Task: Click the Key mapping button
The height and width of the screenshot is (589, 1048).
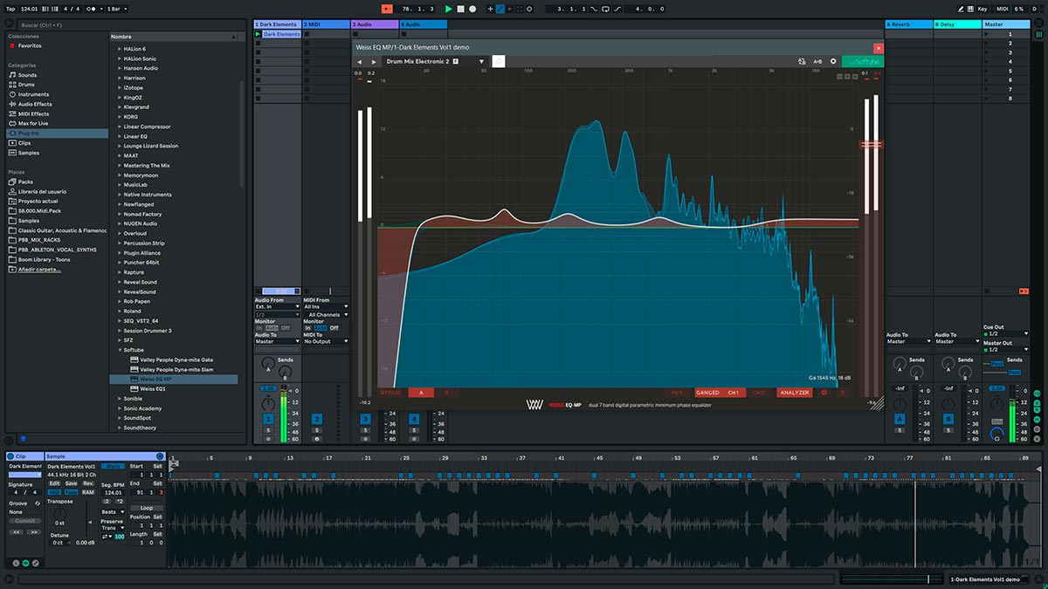Action: tap(982, 9)
